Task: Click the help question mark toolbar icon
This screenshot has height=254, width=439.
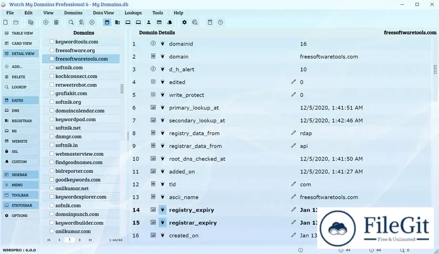Action: [x=221, y=23]
